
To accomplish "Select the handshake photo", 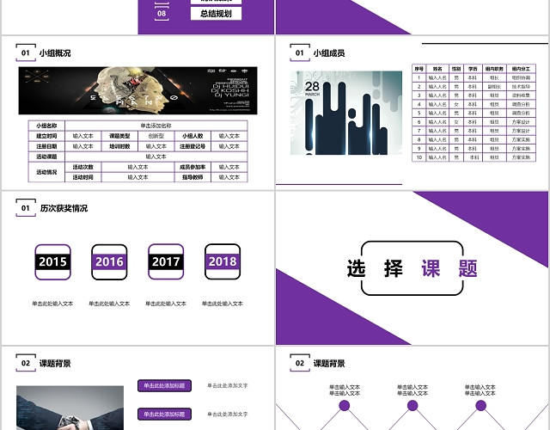I will coord(70,408).
